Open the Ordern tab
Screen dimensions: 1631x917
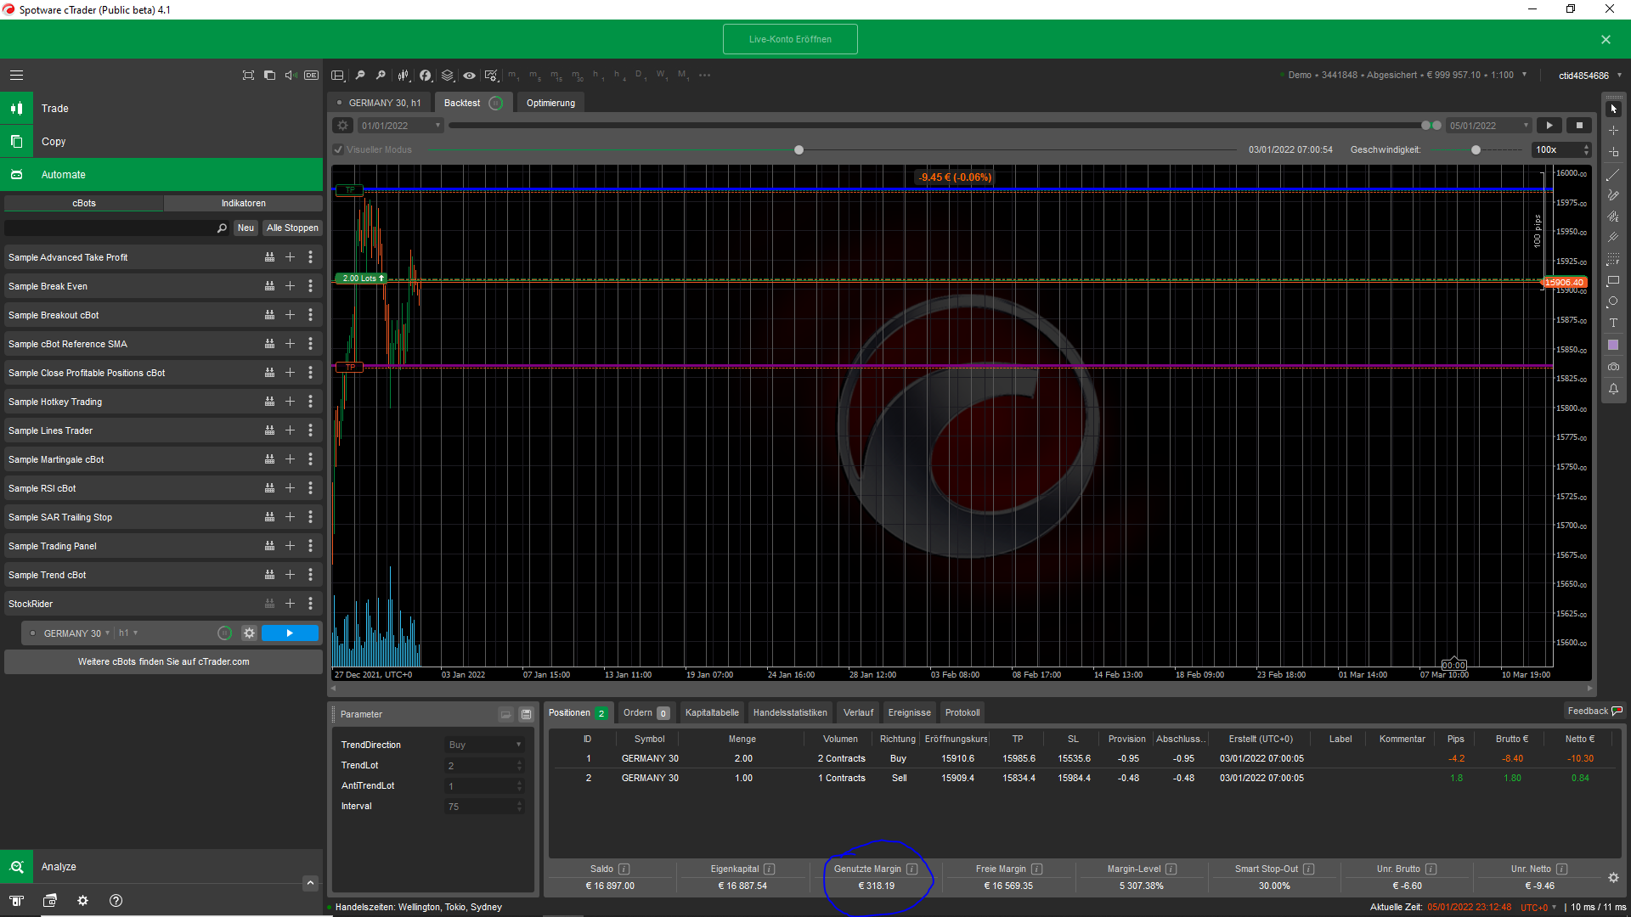click(646, 713)
